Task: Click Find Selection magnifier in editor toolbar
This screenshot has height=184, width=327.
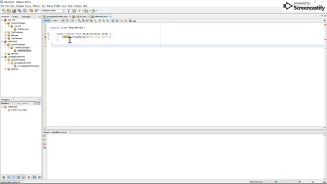Action: tap(79, 20)
